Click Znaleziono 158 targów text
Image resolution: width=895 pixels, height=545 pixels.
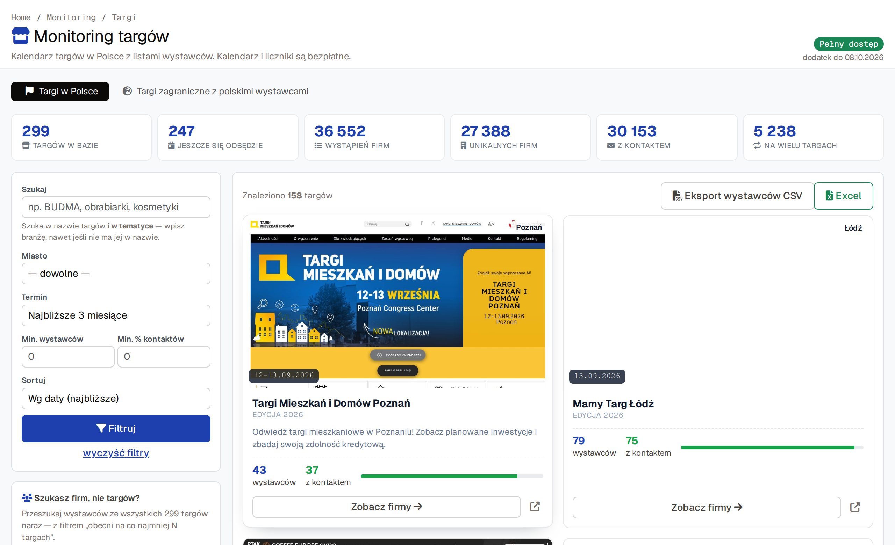tap(287, 196)
